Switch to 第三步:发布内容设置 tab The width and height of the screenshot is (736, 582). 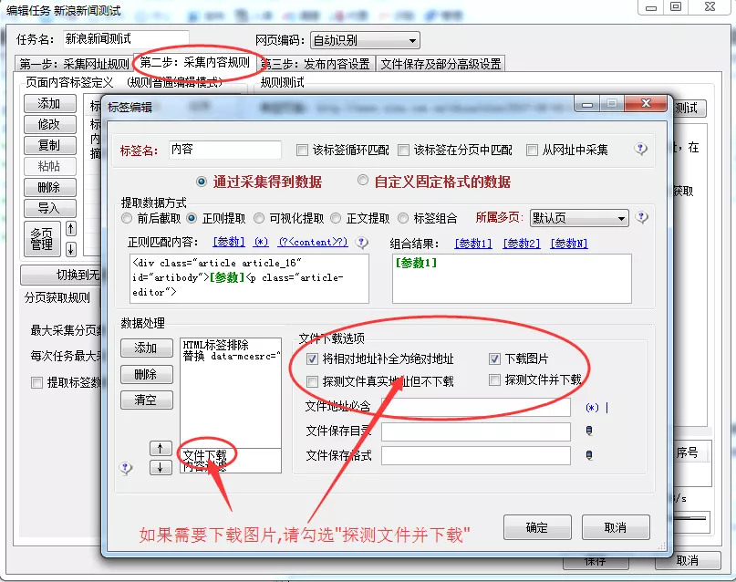(316, 64)
